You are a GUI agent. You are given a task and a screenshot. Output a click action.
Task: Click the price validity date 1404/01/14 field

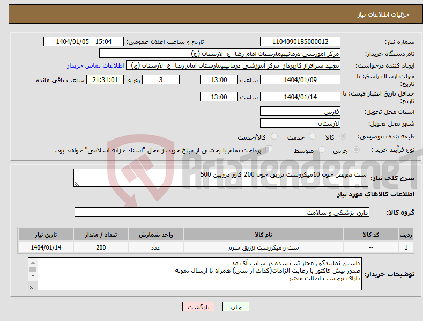pyautogui.click(x=300, y=97)
